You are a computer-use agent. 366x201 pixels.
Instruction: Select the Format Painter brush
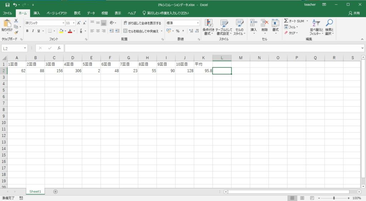tap(16, 33)
